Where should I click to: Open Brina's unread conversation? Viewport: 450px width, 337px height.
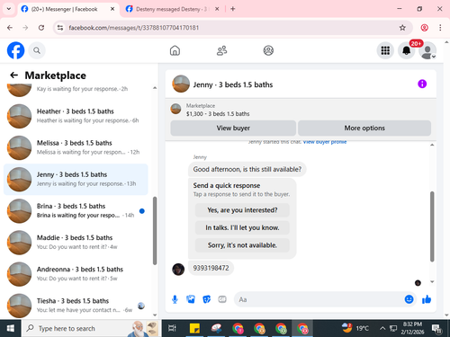pos(76,210)
